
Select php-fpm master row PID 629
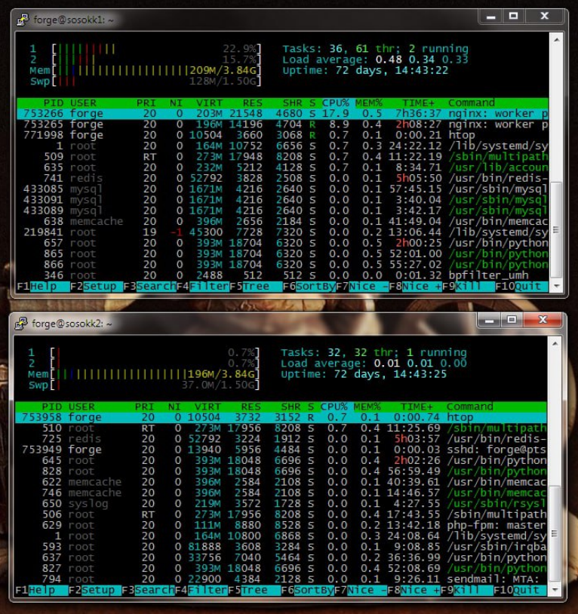coord(281,525)
